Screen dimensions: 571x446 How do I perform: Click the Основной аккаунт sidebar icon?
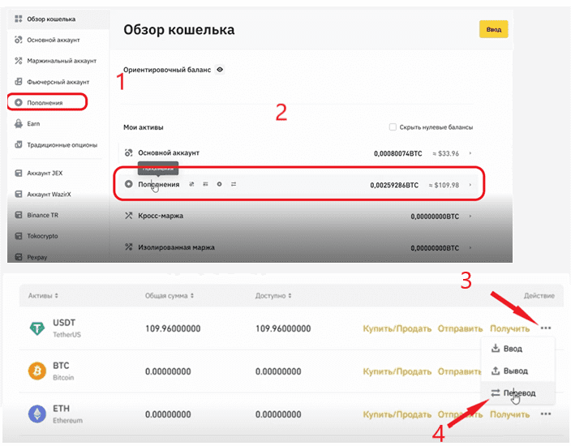coord(18,40)
